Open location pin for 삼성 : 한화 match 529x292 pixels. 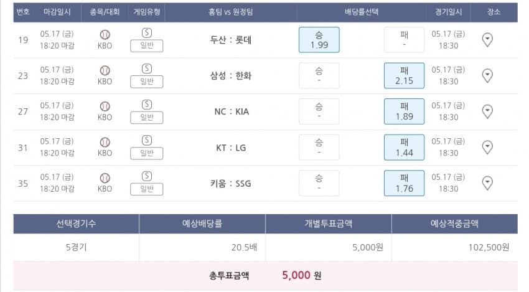click(487, 75)
